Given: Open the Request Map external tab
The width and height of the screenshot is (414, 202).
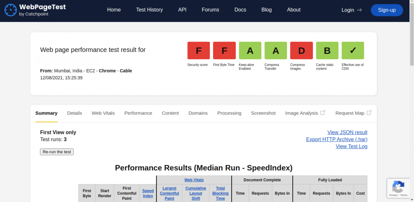Looking at the screenshot, I should click(353, 113).
